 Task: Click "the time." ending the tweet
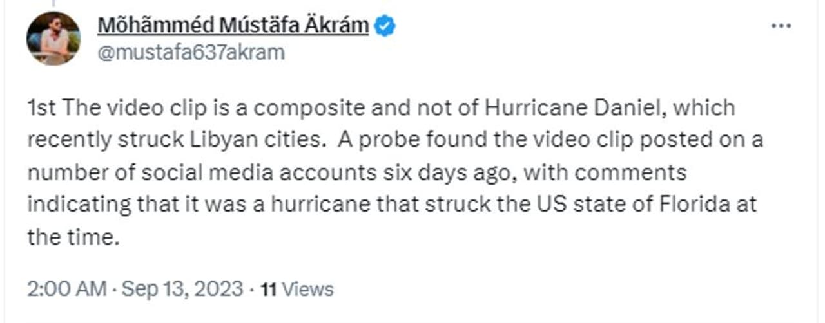point(73,238)
